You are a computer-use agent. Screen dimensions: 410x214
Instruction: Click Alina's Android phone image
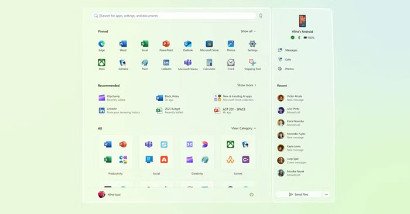pos(302,21)
